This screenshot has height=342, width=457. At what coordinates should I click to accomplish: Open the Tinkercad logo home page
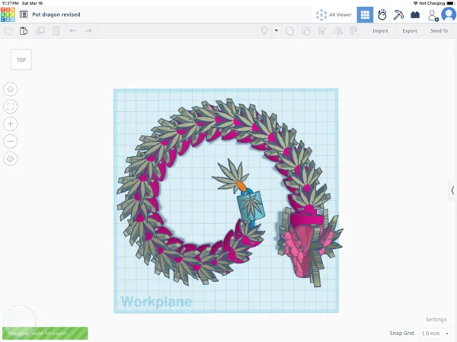8,14
